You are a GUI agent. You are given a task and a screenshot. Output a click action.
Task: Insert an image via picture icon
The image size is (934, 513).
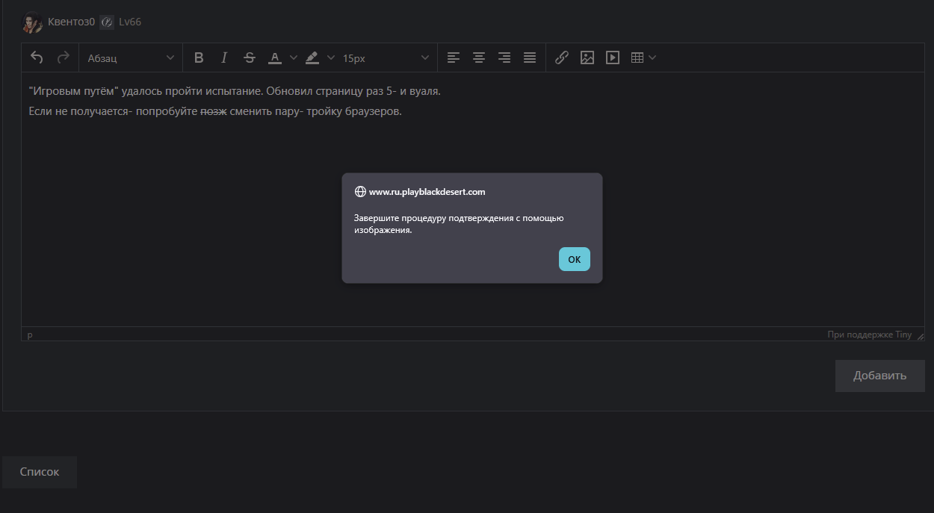(x=587, y=57)
